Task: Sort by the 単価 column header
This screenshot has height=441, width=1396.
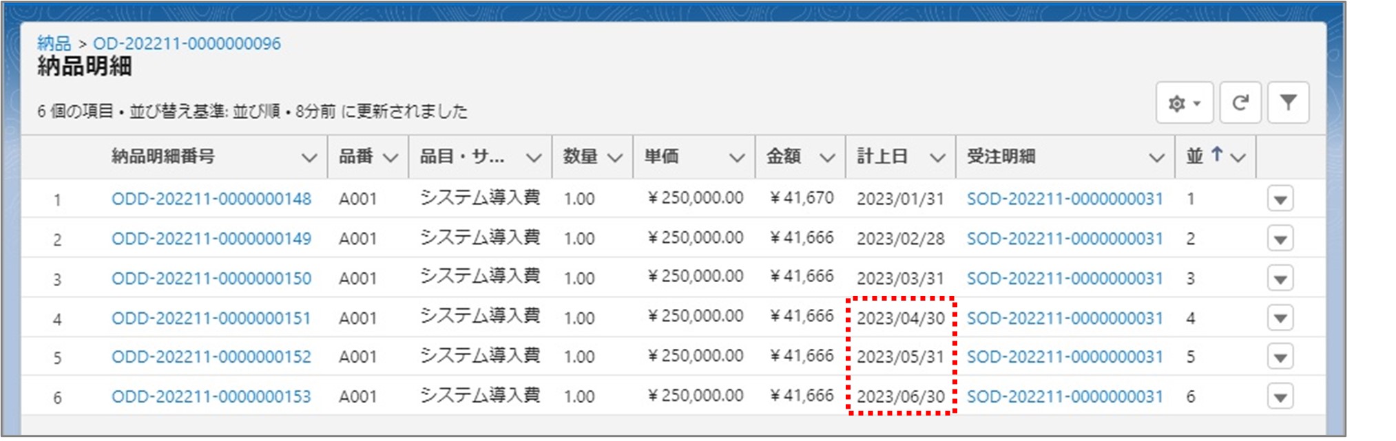Action: 661,157
